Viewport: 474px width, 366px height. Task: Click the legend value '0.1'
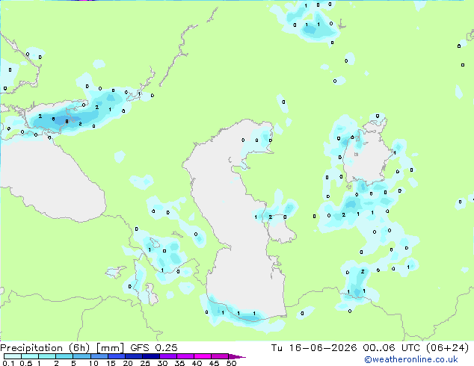(8, 363)
